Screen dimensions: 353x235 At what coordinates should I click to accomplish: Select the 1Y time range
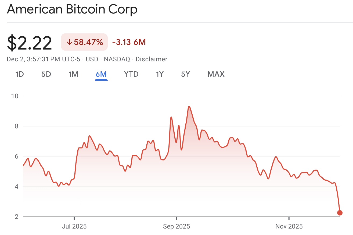[x=160, y=74]
